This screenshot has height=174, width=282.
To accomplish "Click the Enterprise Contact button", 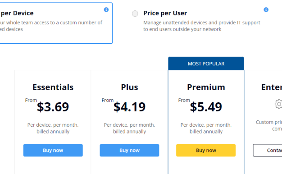I will click(x=268, y=150).
